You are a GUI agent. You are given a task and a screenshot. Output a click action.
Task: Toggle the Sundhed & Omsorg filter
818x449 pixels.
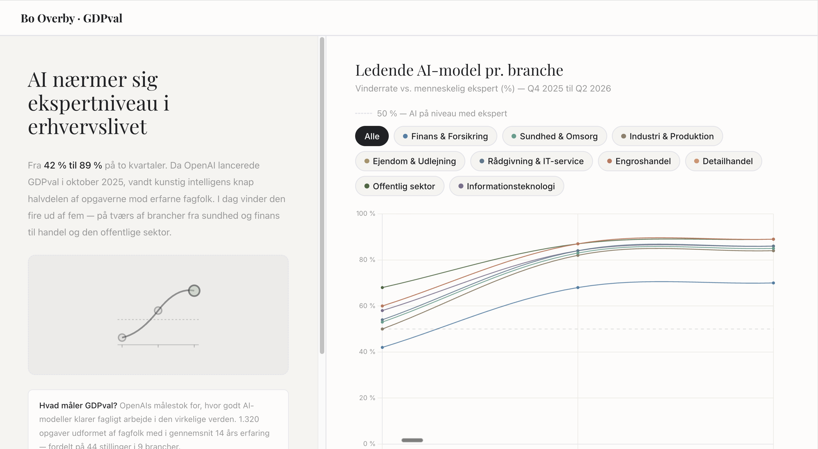(554, 136)
